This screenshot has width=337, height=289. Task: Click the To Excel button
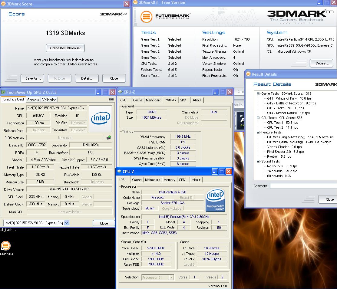point(60,78)
